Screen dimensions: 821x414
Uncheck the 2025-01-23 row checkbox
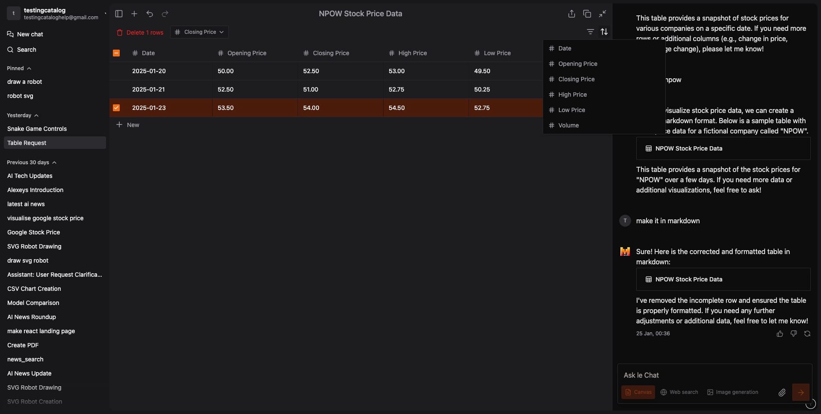tap(116, 108)
